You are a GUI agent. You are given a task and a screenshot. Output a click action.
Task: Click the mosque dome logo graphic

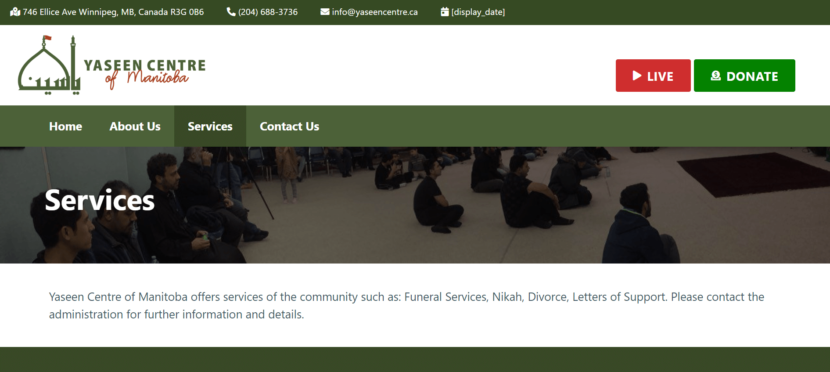(x=49, y=65)
